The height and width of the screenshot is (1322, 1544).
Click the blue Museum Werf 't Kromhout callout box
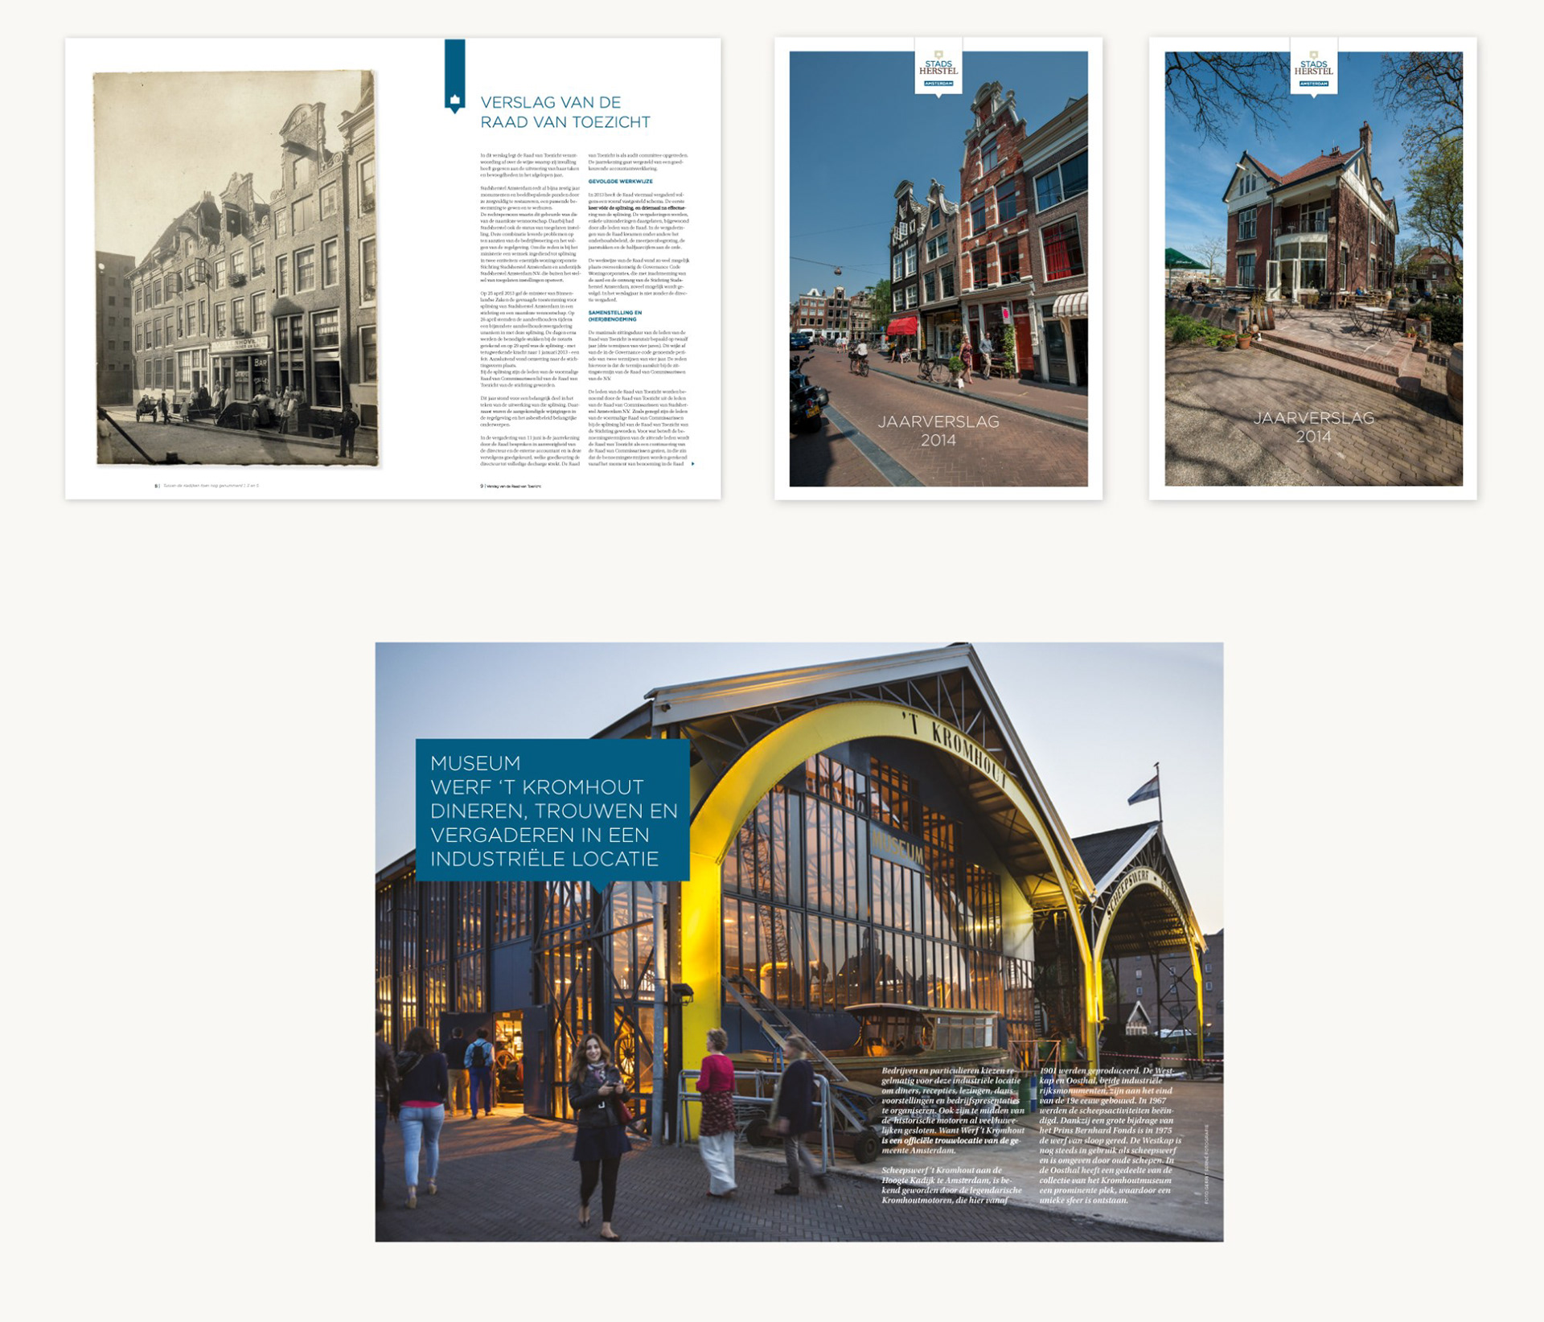coord(552,810)
